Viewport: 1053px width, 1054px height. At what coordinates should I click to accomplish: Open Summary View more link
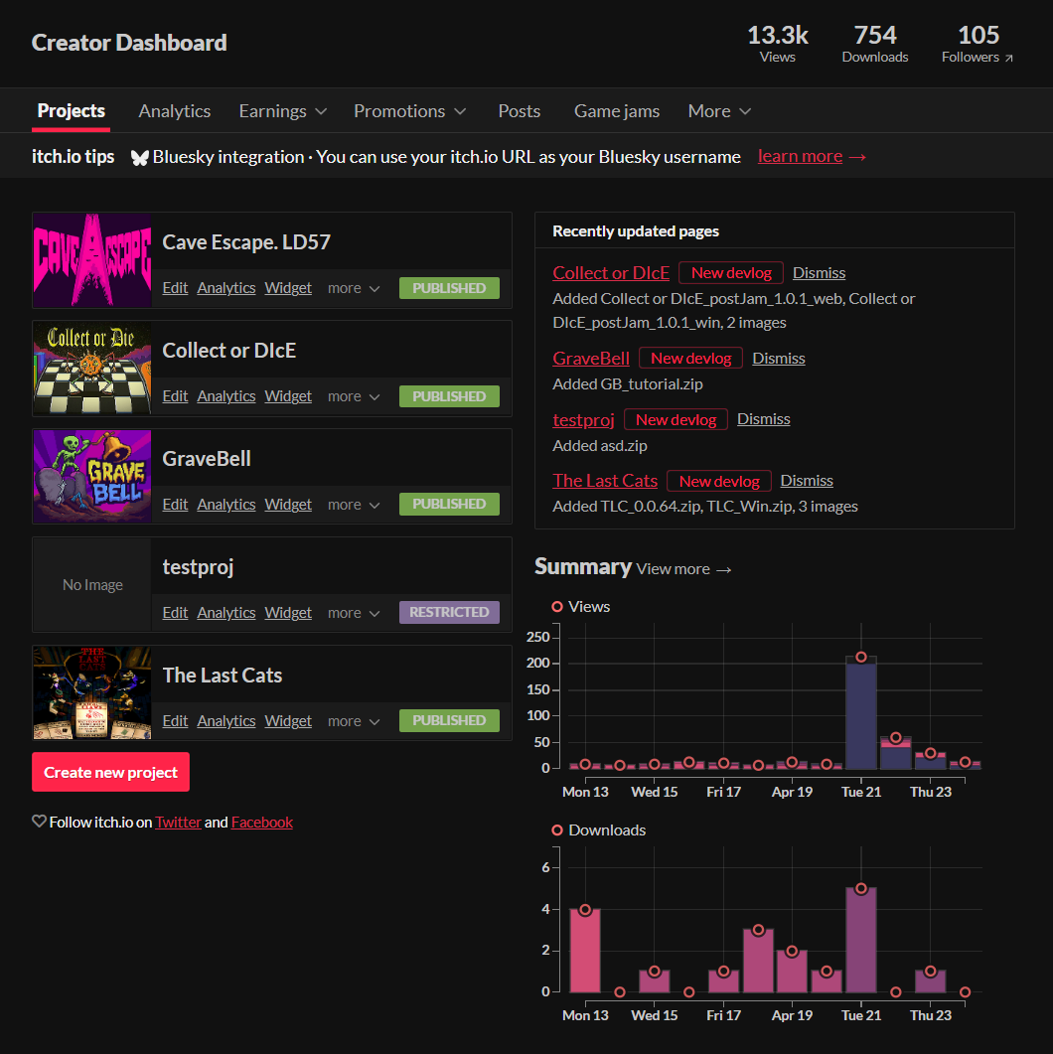pos(684,569)
